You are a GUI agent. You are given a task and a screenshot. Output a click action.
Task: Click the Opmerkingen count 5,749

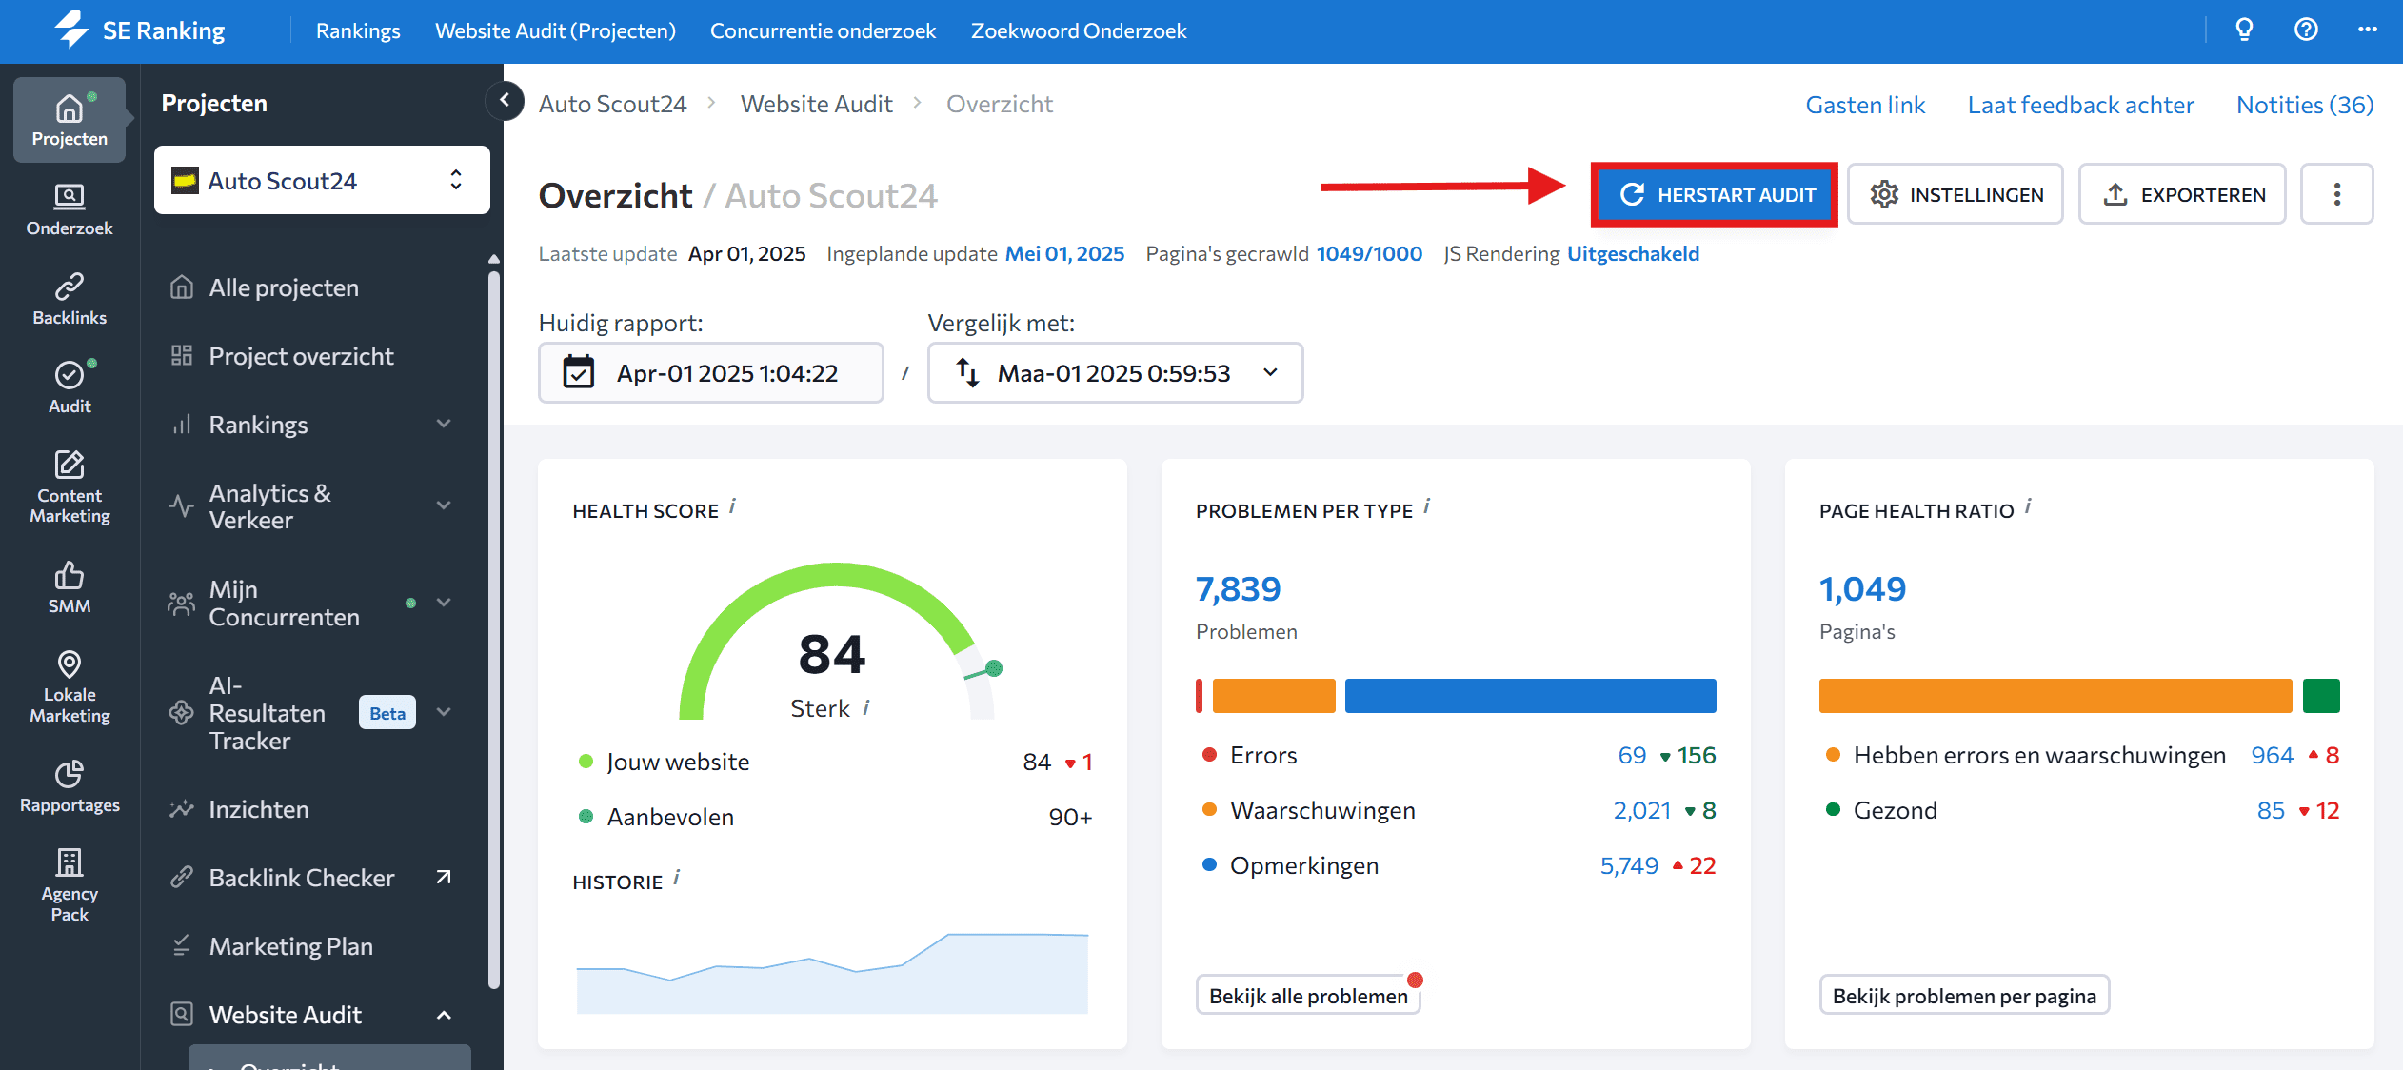pos(1628,865)
